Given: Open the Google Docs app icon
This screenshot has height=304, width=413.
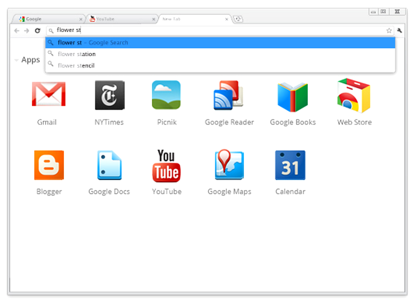Looking at the screenshot, I should pyautogui.click(x=110, y=165).
